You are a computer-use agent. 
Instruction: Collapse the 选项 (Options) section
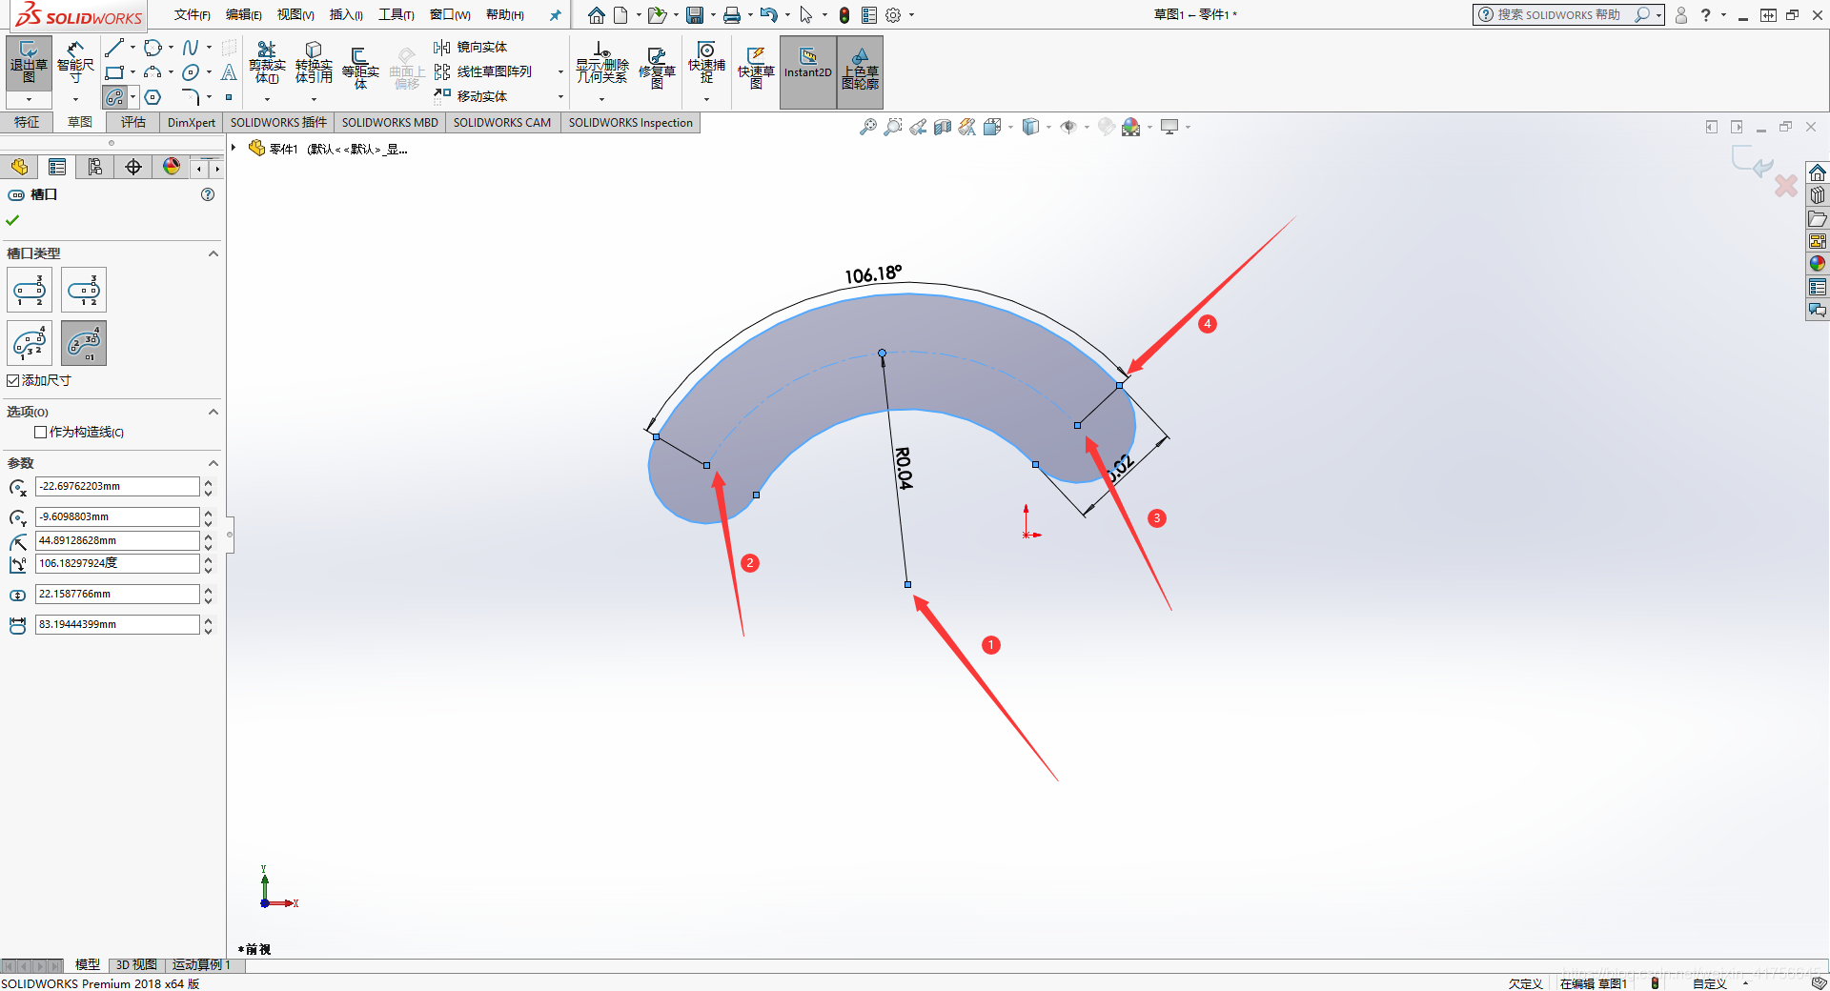click(213, 412)
